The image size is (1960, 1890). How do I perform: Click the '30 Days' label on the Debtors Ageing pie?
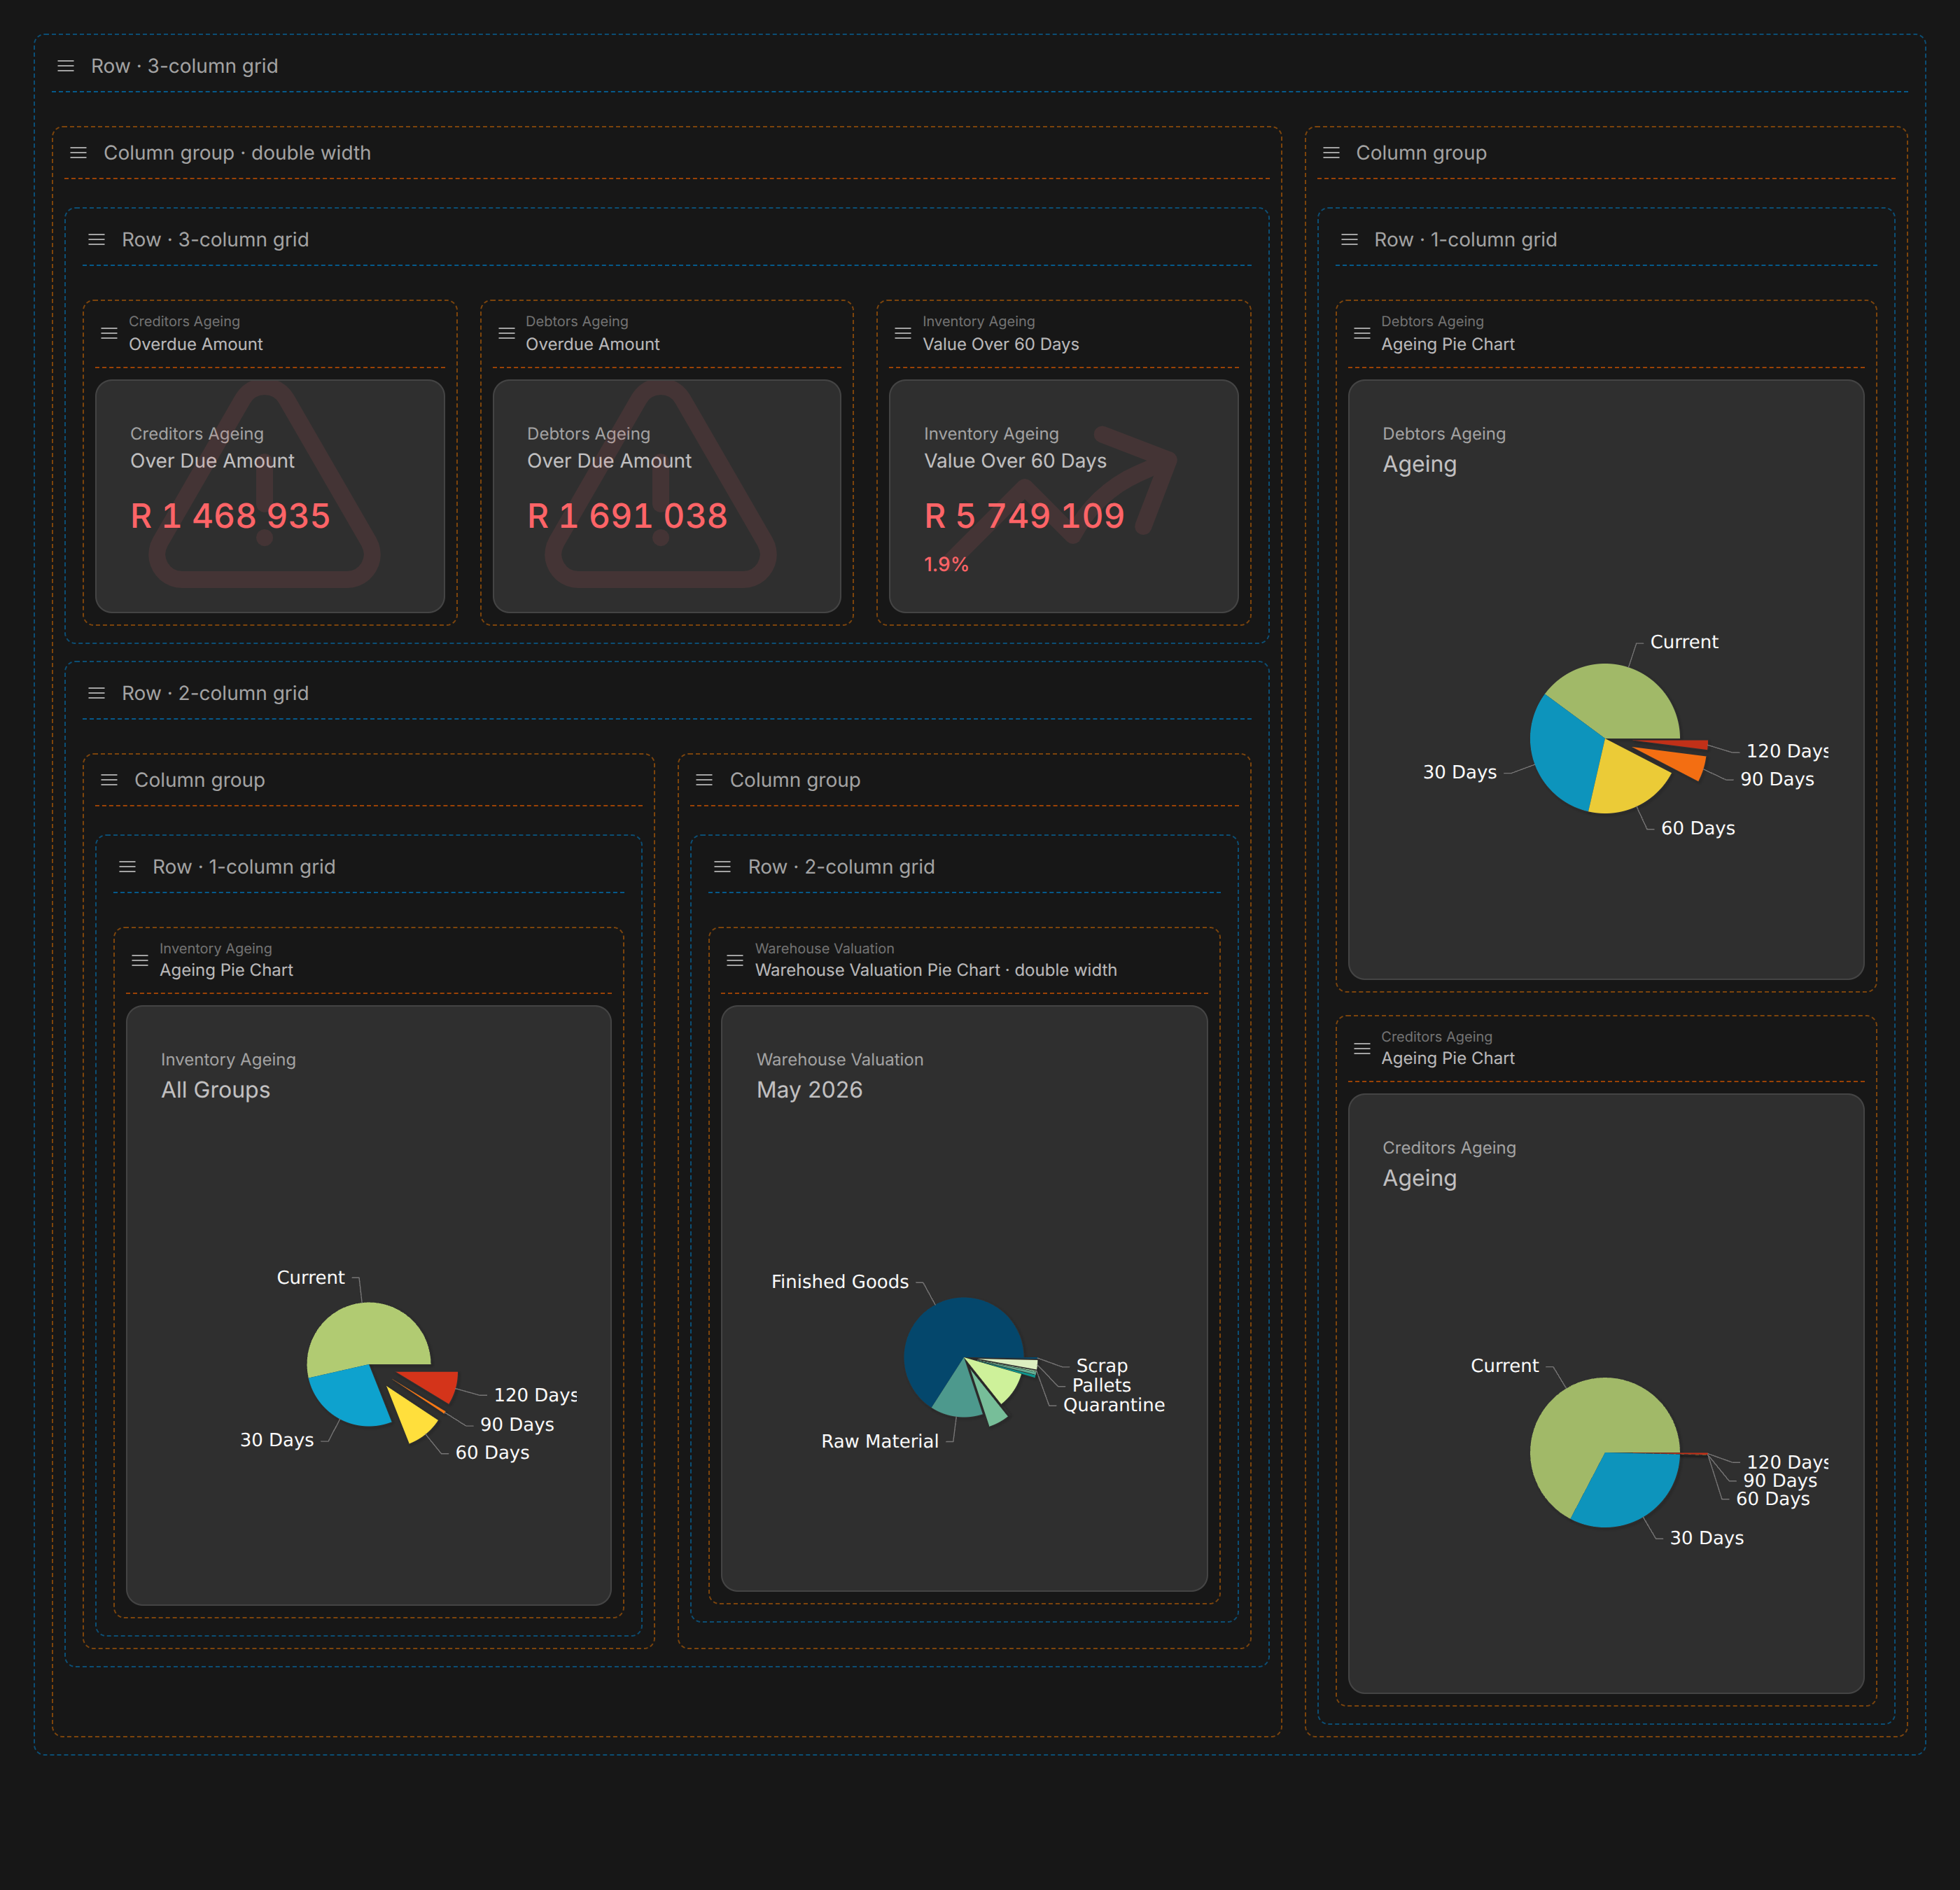(1460, 772)
